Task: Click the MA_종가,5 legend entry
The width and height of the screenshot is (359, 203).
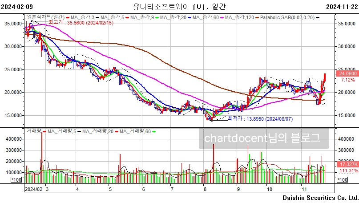Action: pos(112,17)
